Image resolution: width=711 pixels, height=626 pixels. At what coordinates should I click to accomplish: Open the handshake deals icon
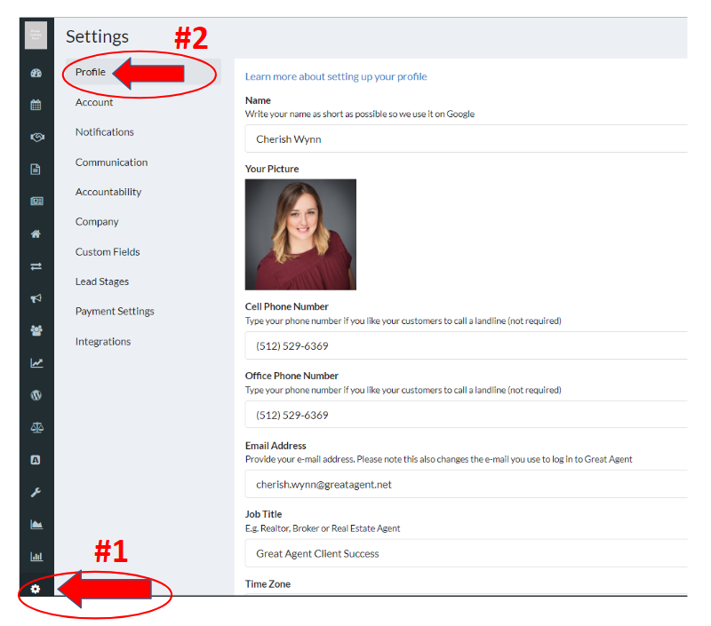click(x=36, y=138)
